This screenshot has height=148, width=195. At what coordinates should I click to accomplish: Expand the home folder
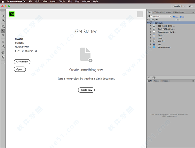pyautogui.click(x=150, y=35)
